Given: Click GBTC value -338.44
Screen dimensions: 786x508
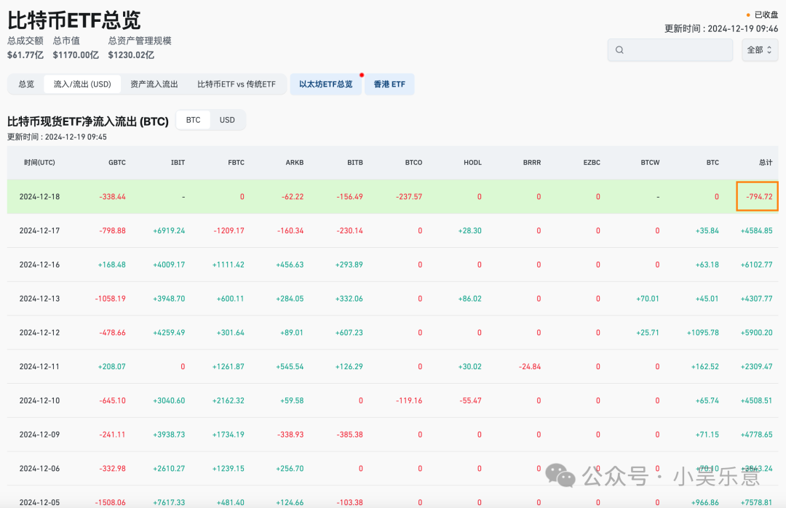Looking at the screenshot, I should point(112,197).
